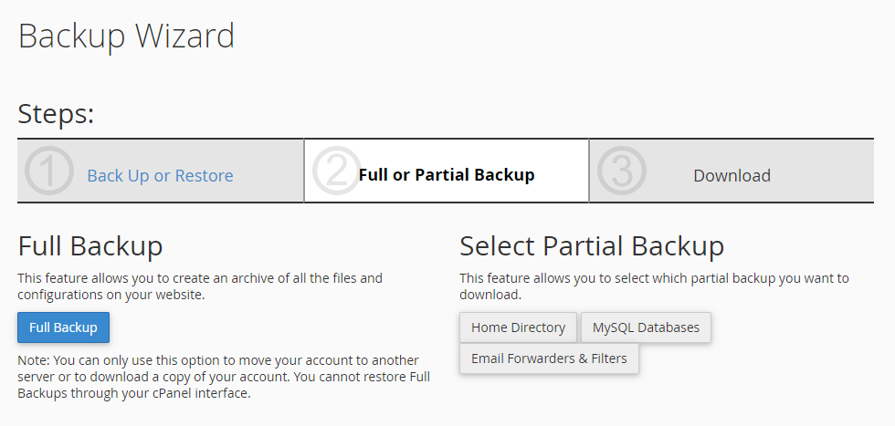Select the Full or Partial Backup step label
This screenshot has width=895, height=426.
pyautogui.click(x=447, y=175)
